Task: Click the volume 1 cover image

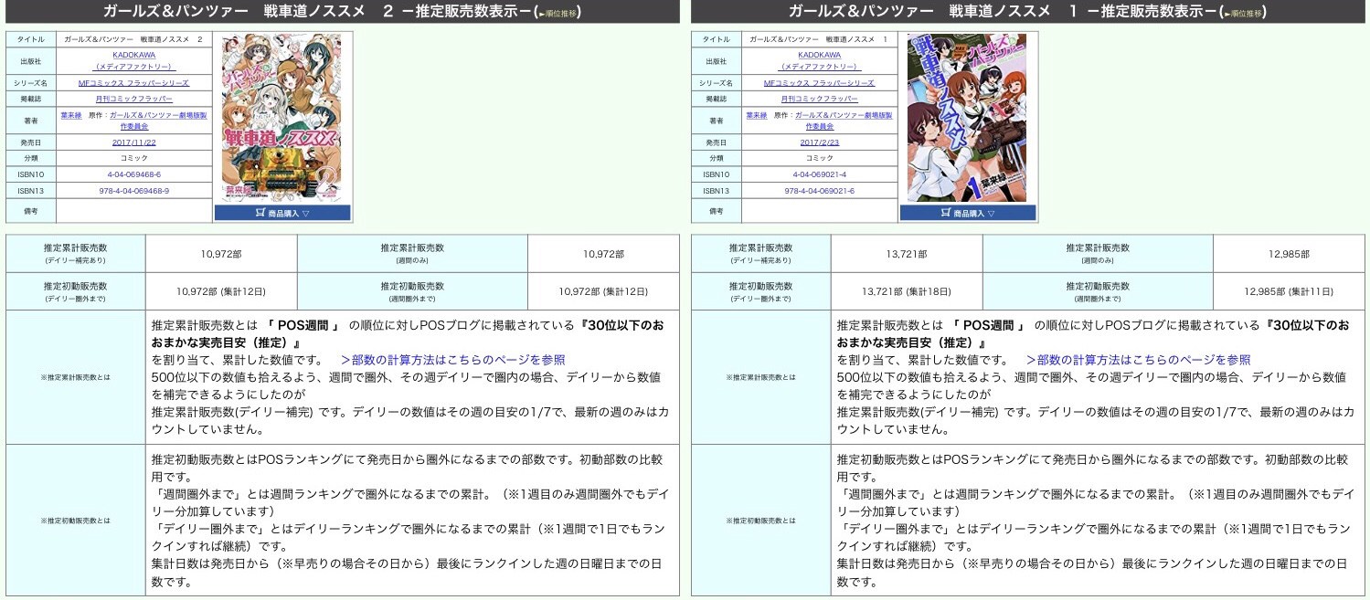Action: click(x=967, y=118)
